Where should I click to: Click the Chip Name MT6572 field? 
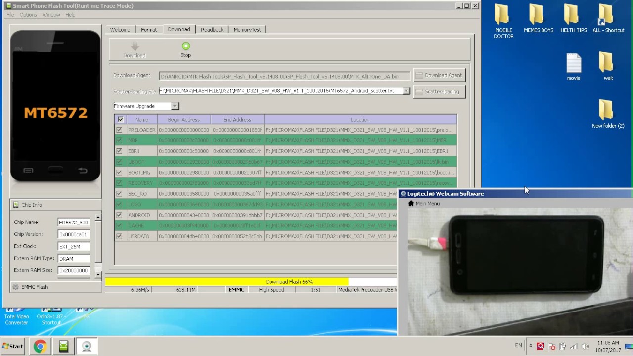click(74, 222)
